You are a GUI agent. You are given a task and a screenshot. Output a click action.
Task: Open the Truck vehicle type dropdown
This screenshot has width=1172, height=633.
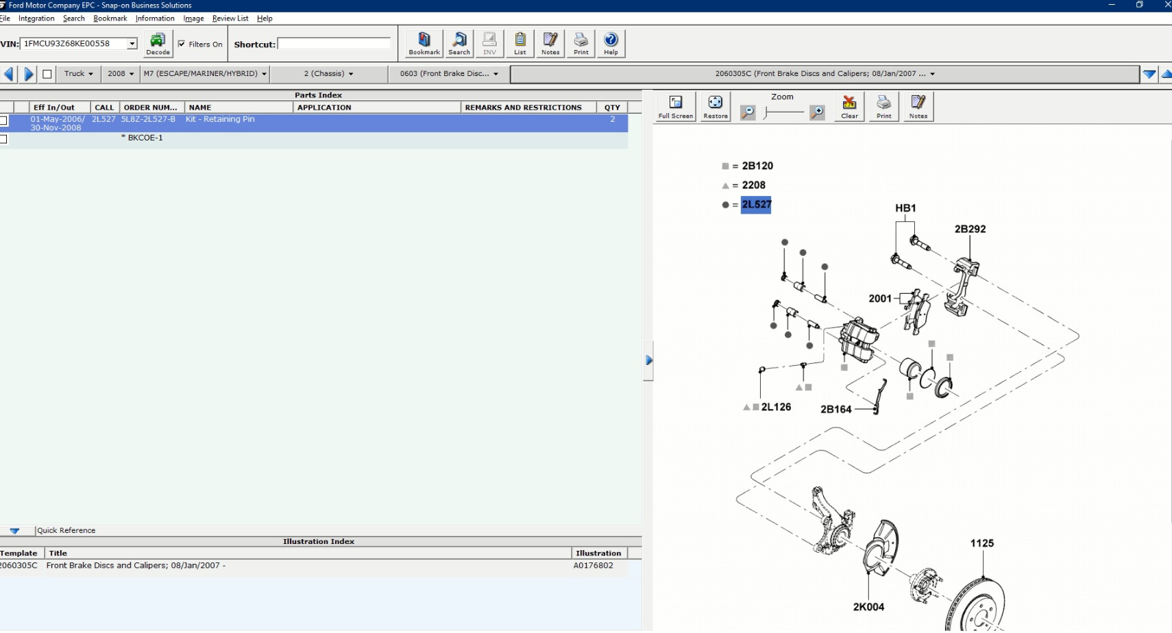click(79, 74)
